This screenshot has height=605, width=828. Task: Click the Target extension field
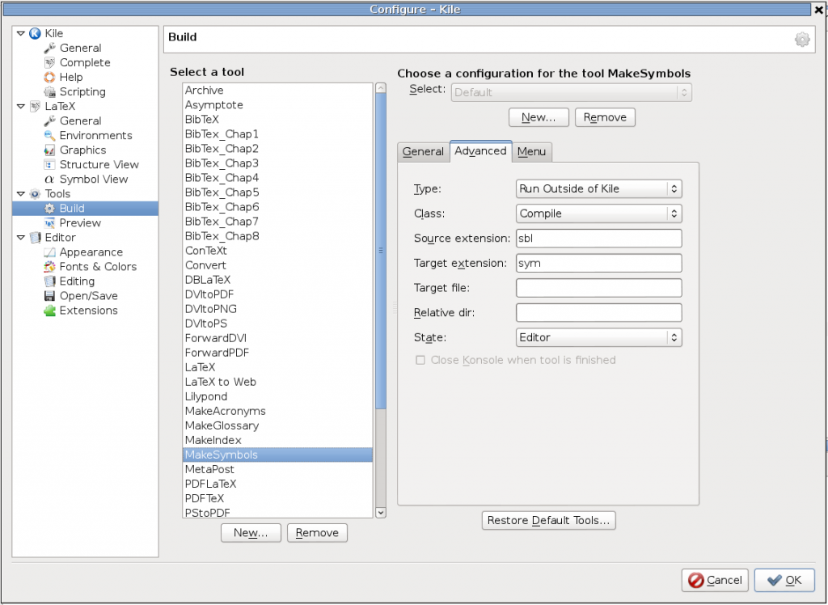point(599,263)
